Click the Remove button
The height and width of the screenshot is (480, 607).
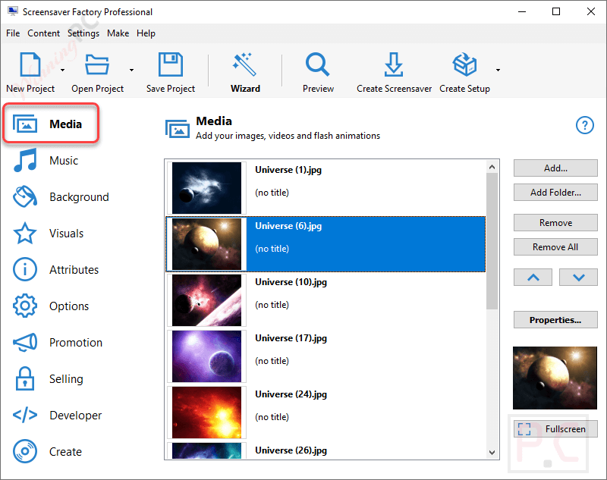click(555, 223)
